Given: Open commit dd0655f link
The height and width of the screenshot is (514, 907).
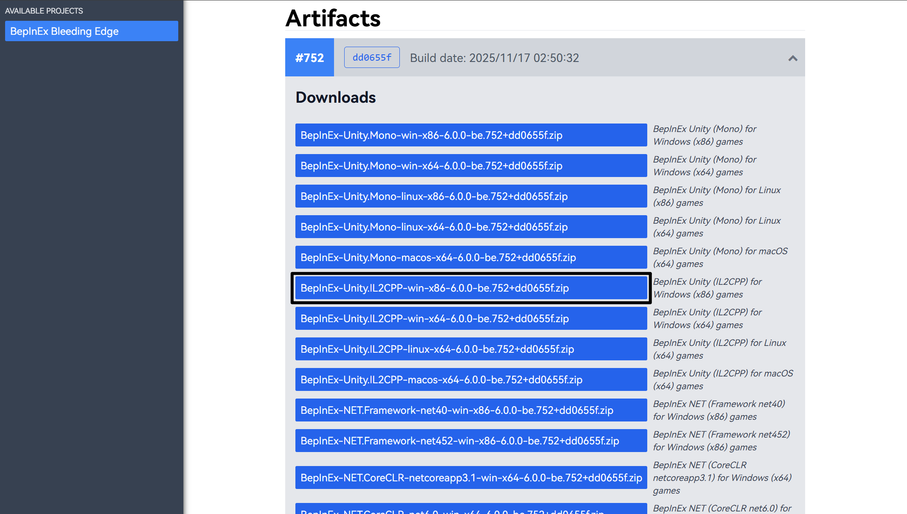Looking at the screenshot, I should (x=371, y=57).
